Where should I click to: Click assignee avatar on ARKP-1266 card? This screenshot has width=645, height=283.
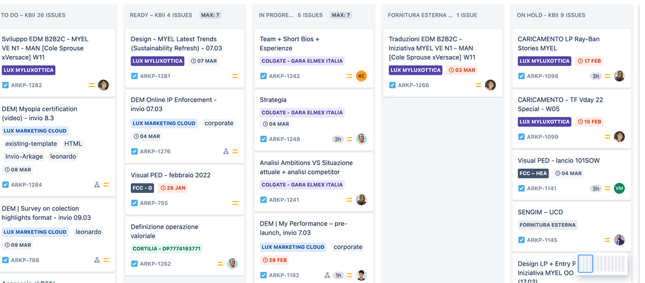[x=490, y=85]
